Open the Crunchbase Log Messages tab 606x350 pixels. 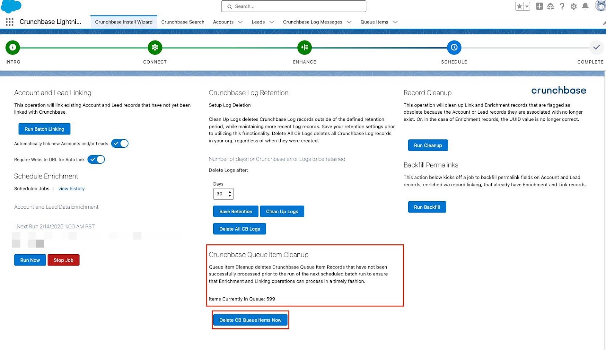point(312,22)
